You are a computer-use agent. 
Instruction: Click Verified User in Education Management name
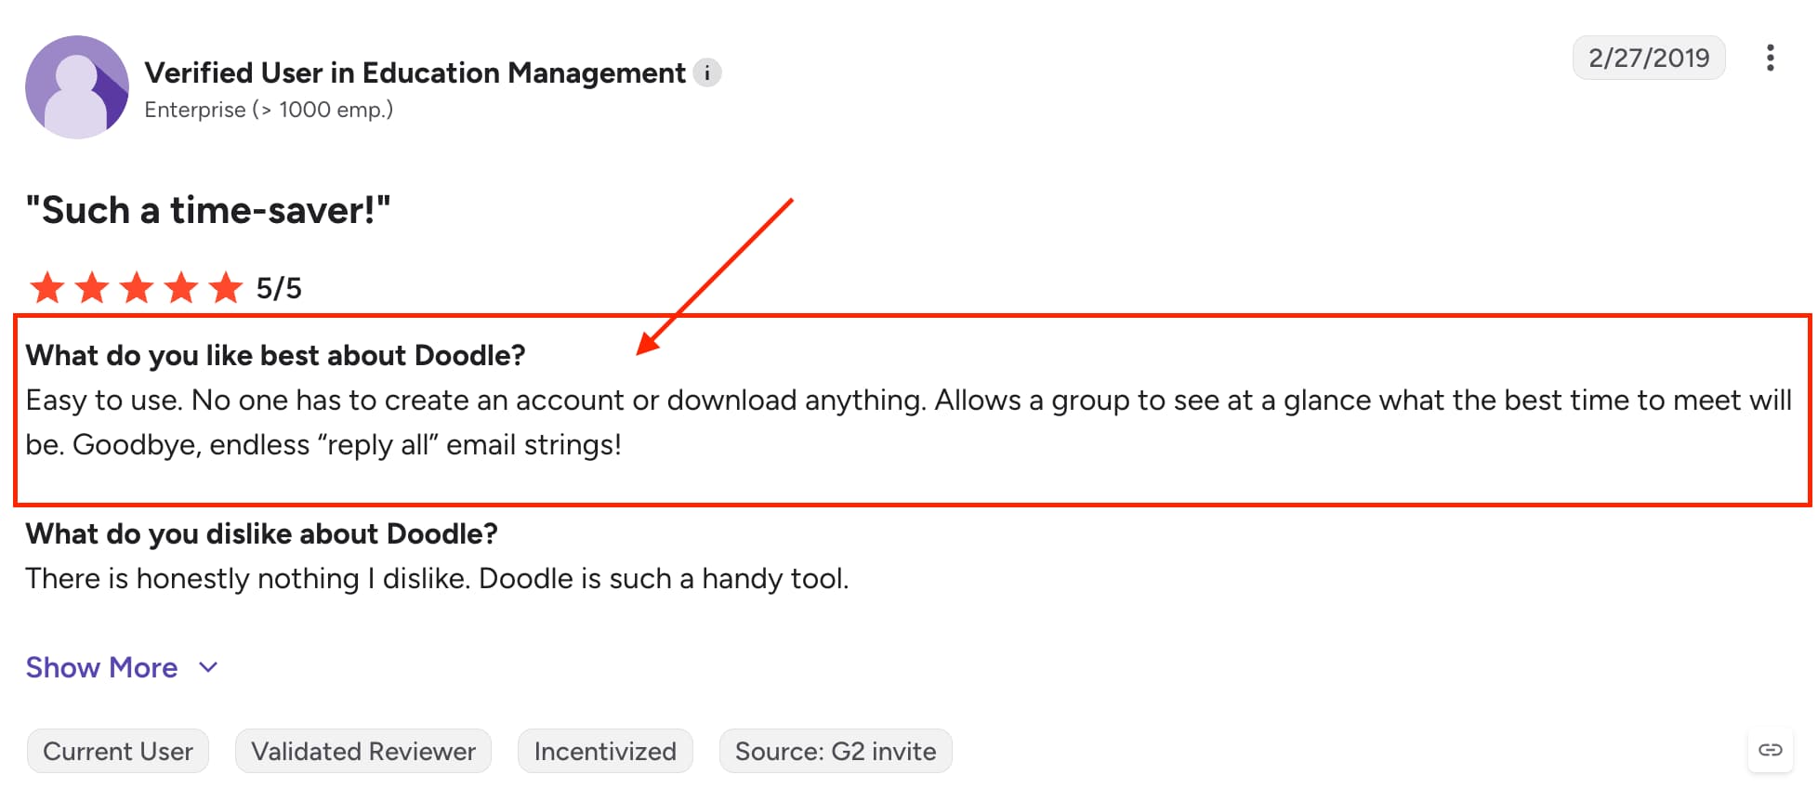(x=415, y=72)
